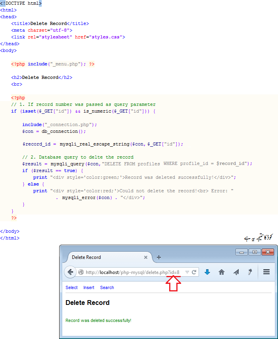Open the Search menu link
This screenshot has height=339, width=278.
click(x=107, y=287)
